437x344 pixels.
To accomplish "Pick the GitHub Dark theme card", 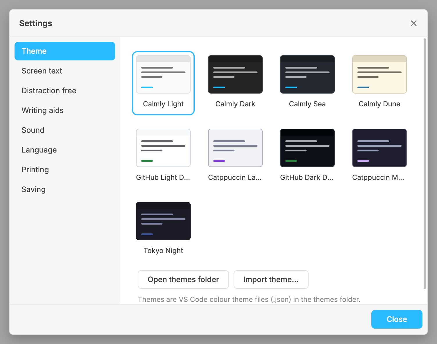I will [307, 157].
